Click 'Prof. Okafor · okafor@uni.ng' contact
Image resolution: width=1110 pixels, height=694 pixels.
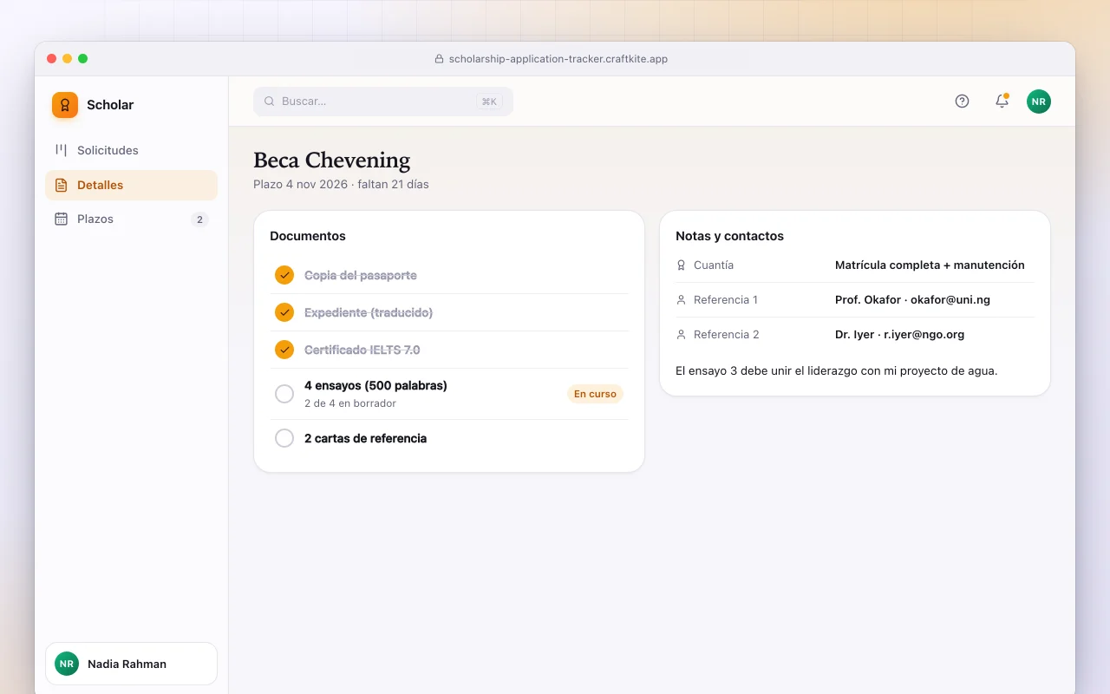912,300
